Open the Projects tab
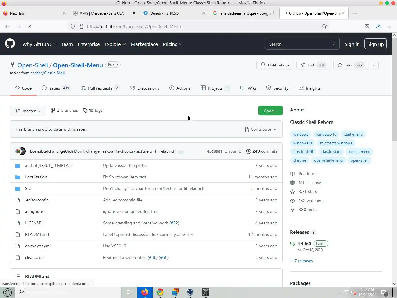 coord(215,88)
